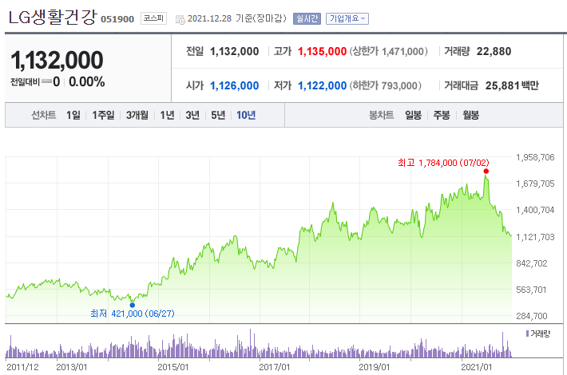
Task: Click the 2021.12.28 기준(장마감) date text
Action: (237, 18)
